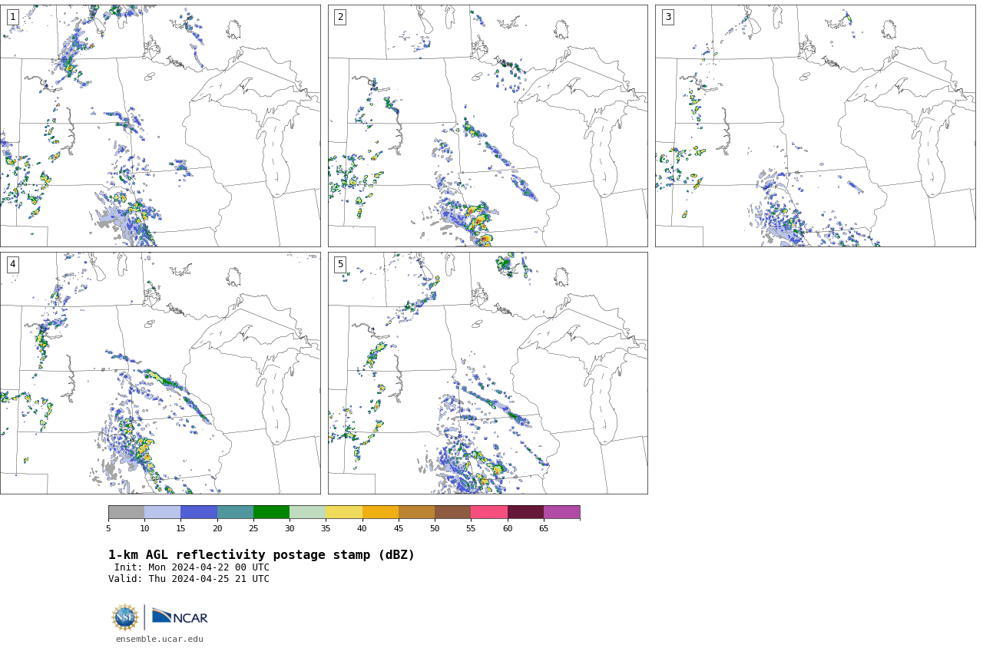Click the member number 2 label box

click(x=340, y=17)
